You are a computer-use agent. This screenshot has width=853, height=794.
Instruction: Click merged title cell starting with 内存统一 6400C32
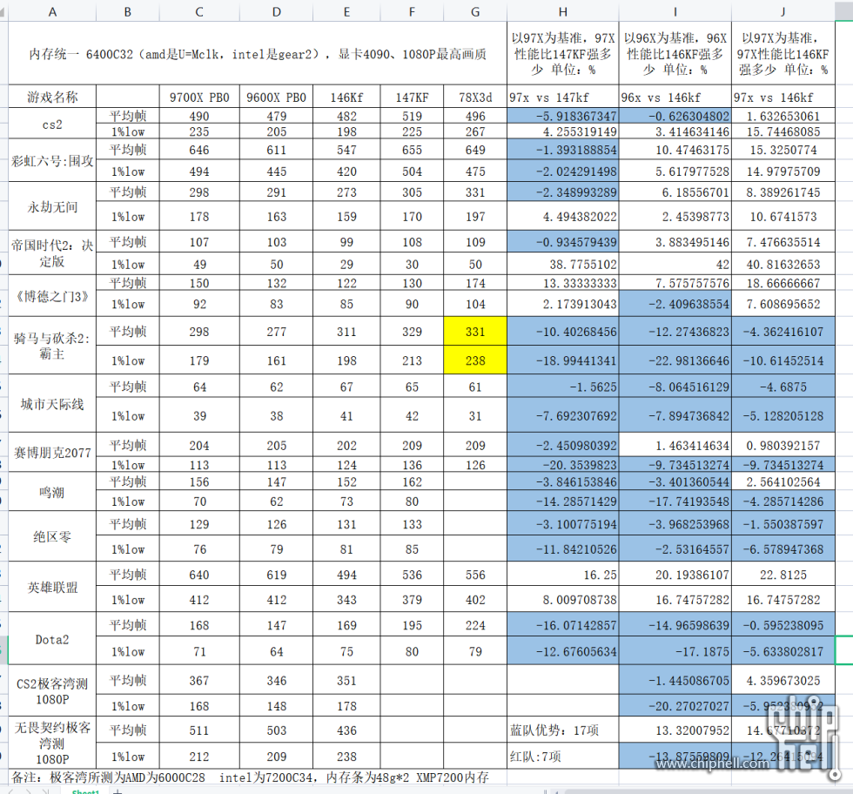point(258,53)
